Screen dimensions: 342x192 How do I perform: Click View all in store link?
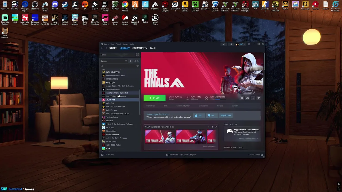[209, 147]
